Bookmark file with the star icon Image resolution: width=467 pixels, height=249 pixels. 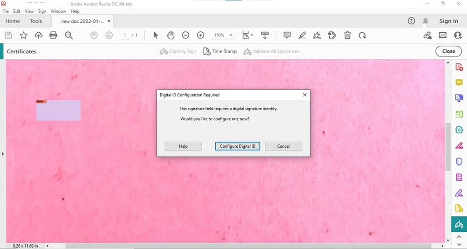click(23, 35)
